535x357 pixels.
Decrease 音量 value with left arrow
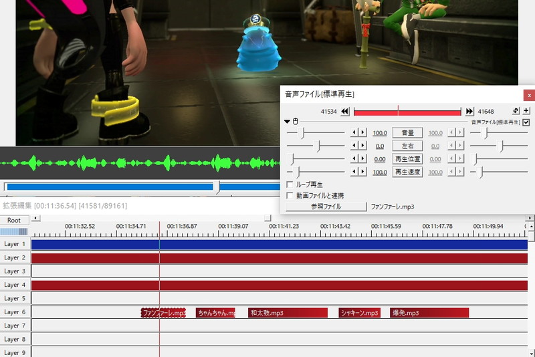coord(354,132)
